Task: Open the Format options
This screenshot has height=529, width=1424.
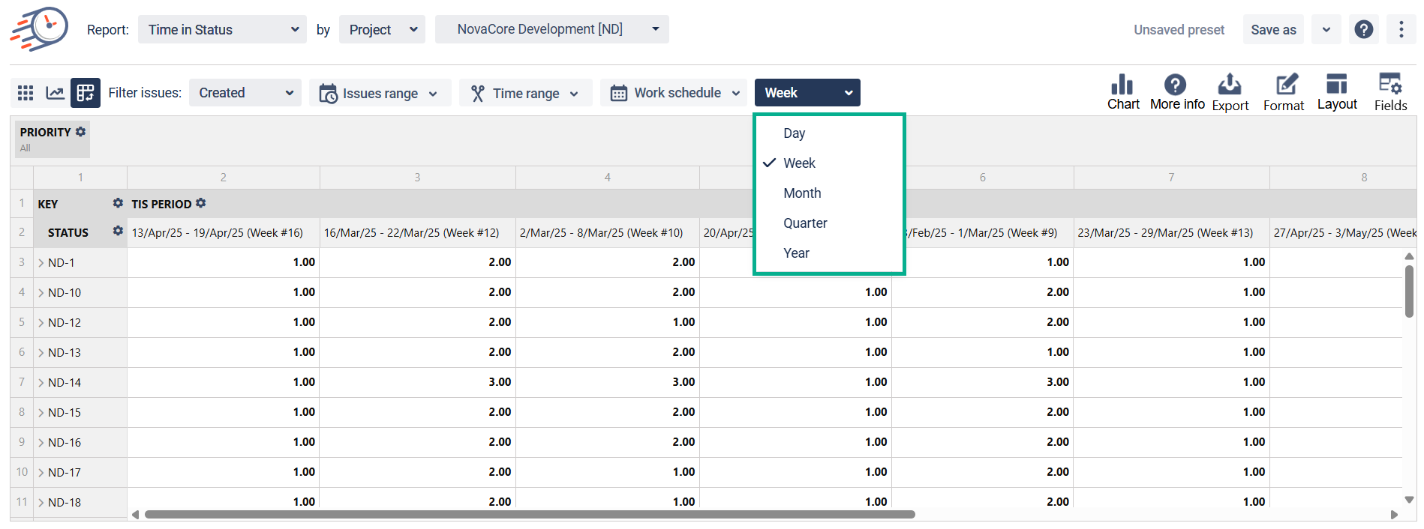Action: (1283, 92)
